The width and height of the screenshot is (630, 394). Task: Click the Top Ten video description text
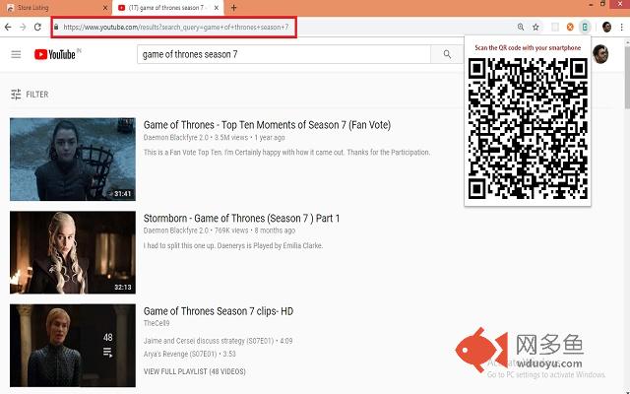pos(286,153)
